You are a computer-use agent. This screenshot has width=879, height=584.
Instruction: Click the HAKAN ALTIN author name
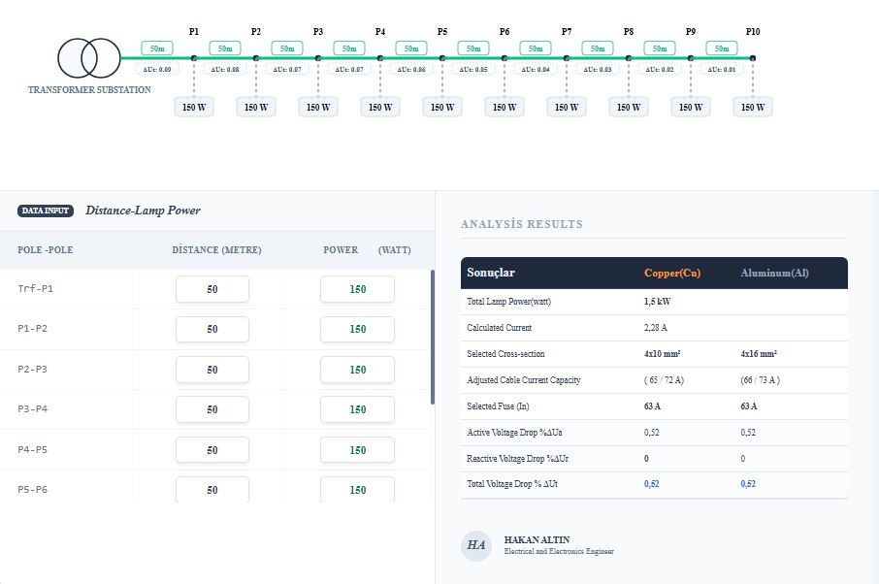tap(537, 539)
